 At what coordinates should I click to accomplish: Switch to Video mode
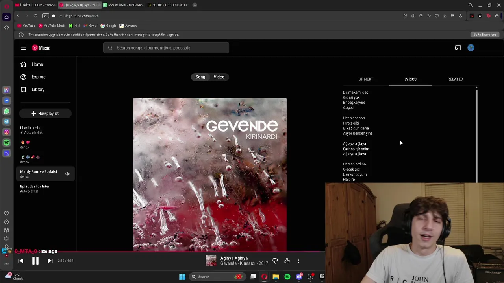click(219, 77)
